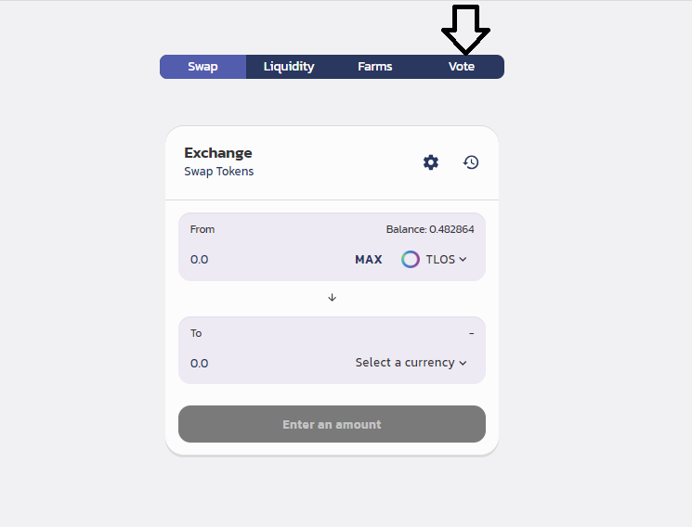Viewport: 692px width, 527px height.
Task: Click the From label
Action: click(x=202, y=229)
